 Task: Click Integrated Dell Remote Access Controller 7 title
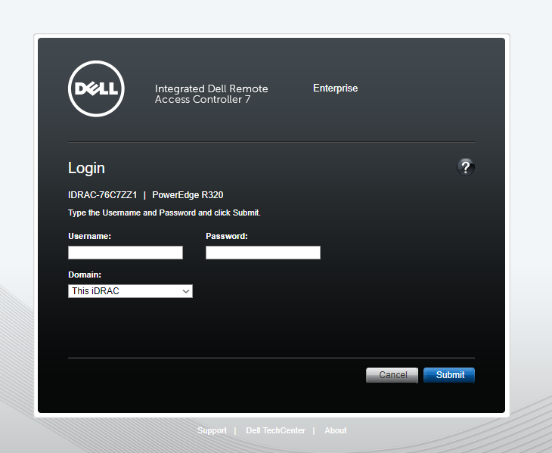(211, 94)
